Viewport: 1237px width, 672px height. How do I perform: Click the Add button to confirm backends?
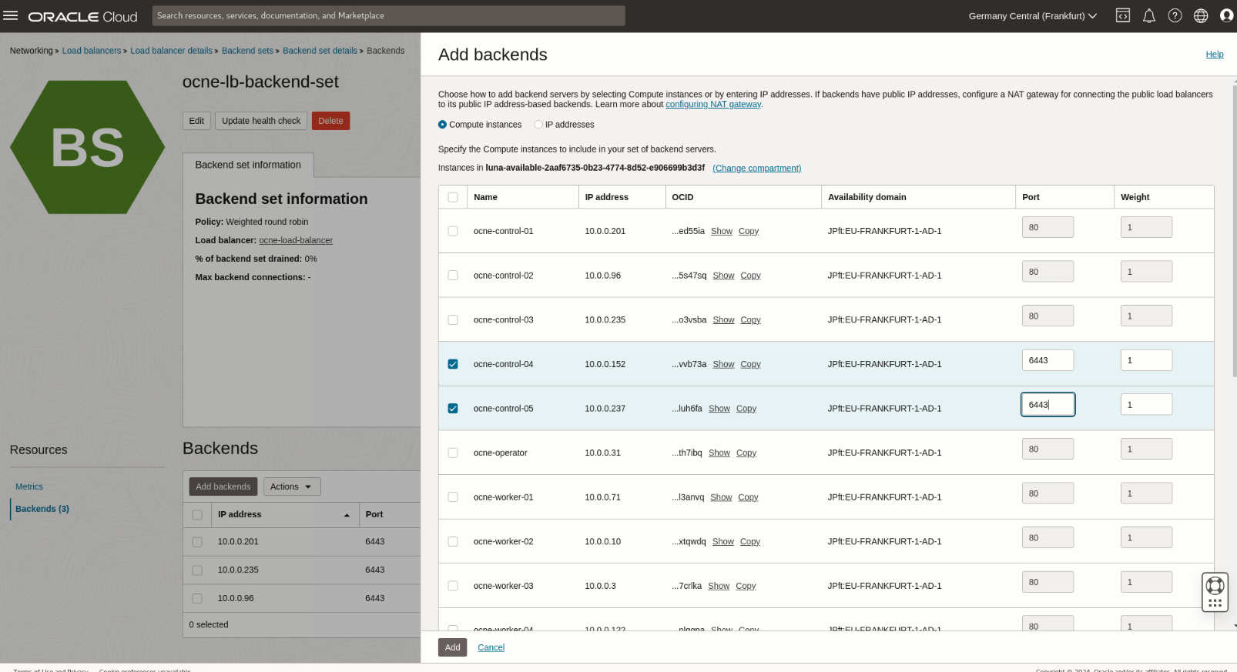(452, 647)
